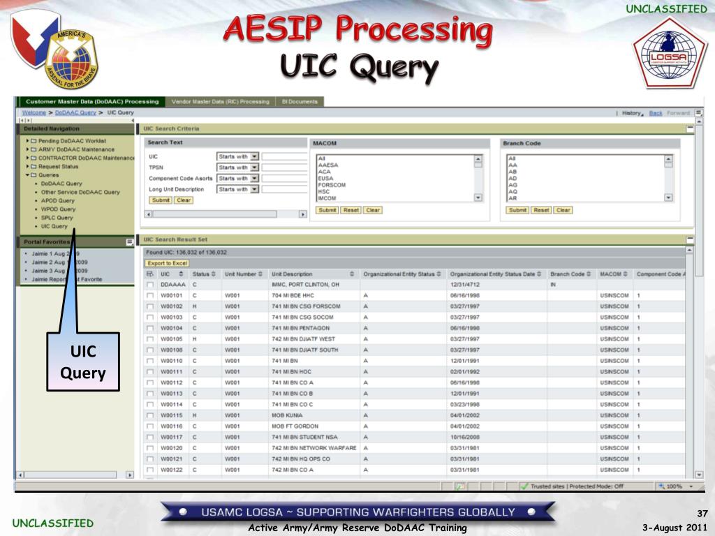
Task: Open WPOD Query in navigation
Action: pyautogui.click(x=59, y=209)
